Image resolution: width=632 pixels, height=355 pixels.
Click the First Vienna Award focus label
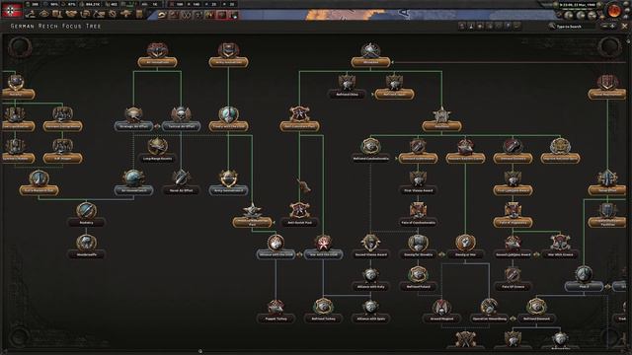tap(418, 190)
